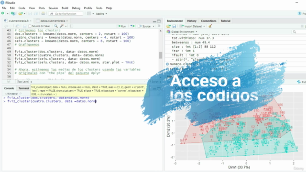306x172 pixels.
Task: Open the Global Environment dropdown
Action: pos(182,32)
